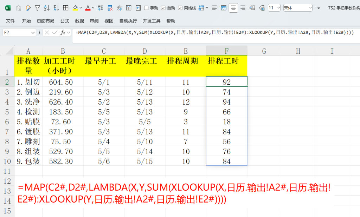Image resolution: width=360 pixels, height=217 pixels.
Task: Open the 开发工具 tab
Action: (152, 21)
